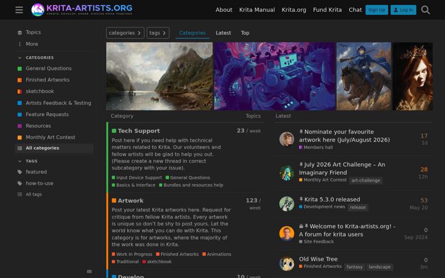Viewport: 445px width, 278px height.
Task: Open the categories filter dropdown
Action: [x=125, y=33]
